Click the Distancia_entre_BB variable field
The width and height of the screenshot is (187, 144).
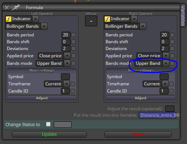coord(157,115)
